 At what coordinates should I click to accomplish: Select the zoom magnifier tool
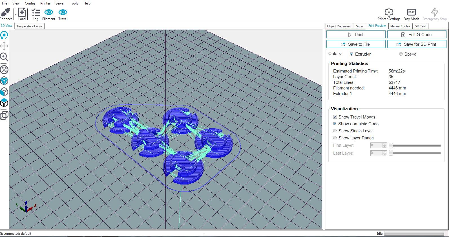pos(4,57)
